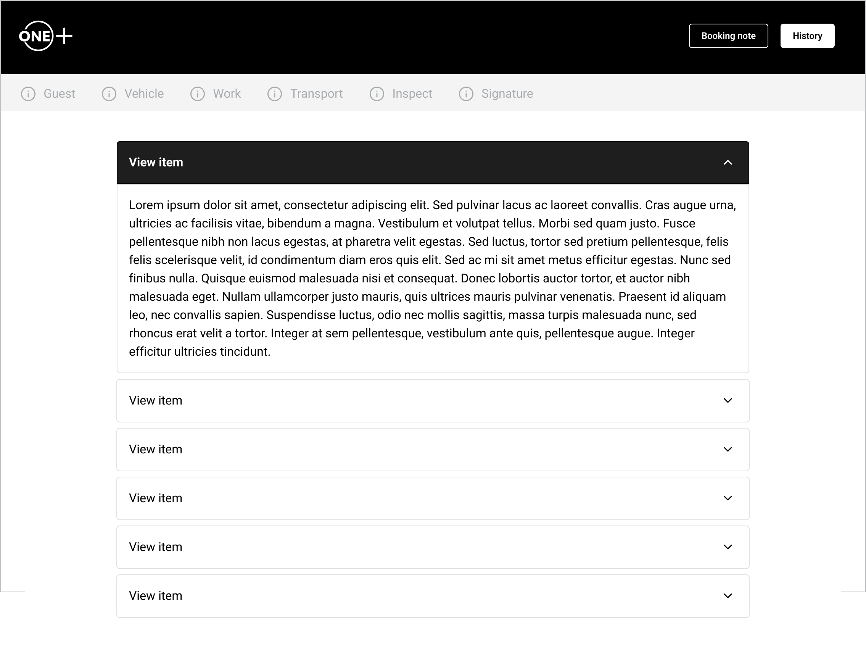Expand the last View item chevron
This screenshot has height=648, width=866.
click(x=728, y=596)
